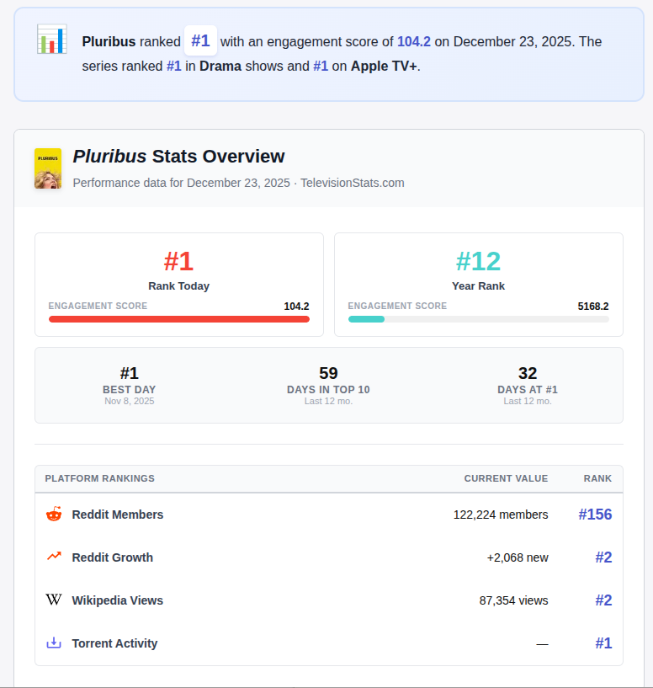Click the 59 Days in Top 10 stat
Image resolution: width=653 pixels, height=688 pixels.
coord(328,385)
